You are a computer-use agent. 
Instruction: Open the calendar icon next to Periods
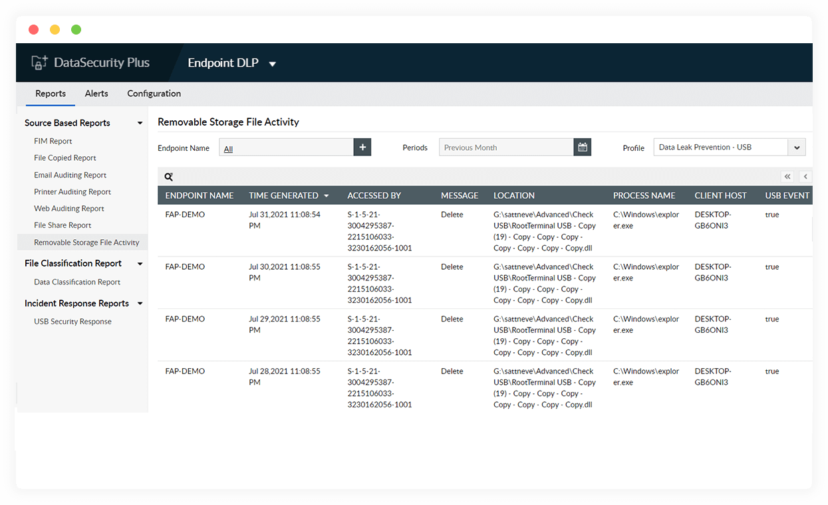(583, 148)
